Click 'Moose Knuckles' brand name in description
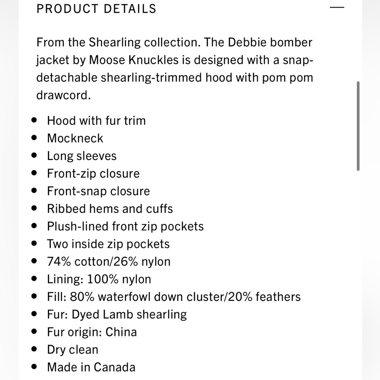This screenshot has width=380, height=380. click(134, 60)
